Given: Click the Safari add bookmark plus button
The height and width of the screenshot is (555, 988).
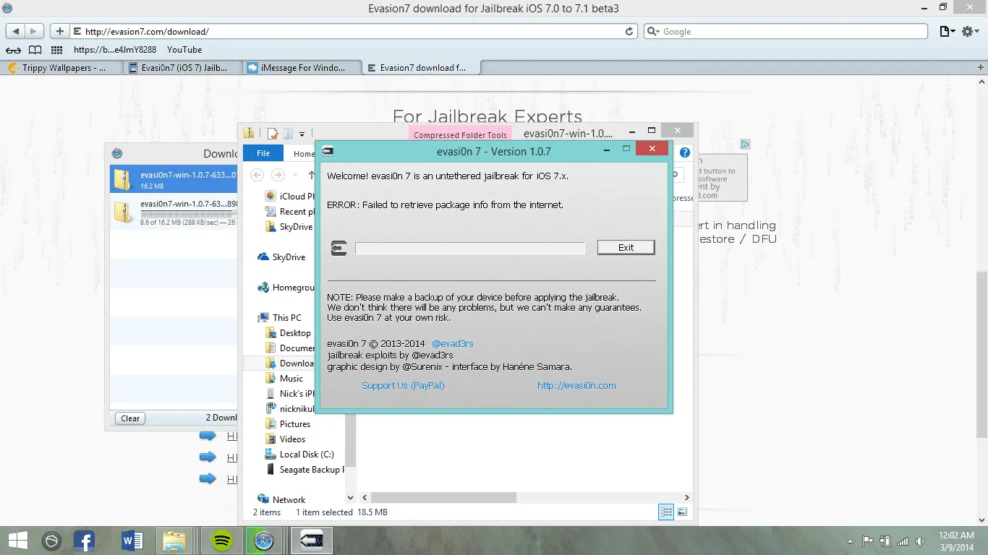Looking at the screenshot, I should 59,32.
